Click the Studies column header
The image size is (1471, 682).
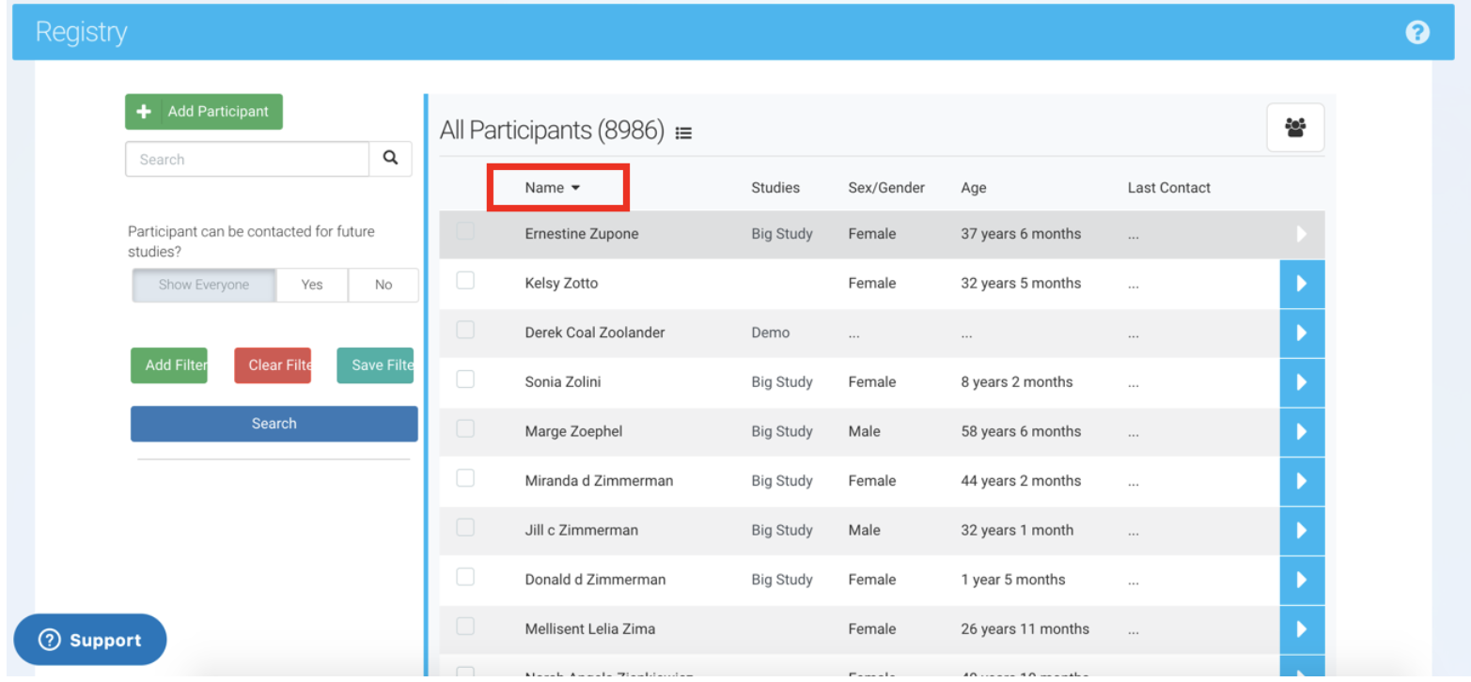[775, 188]
